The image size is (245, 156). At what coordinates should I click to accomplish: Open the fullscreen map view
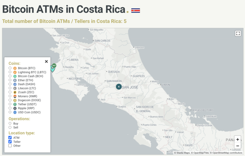(x=238, y=33)
